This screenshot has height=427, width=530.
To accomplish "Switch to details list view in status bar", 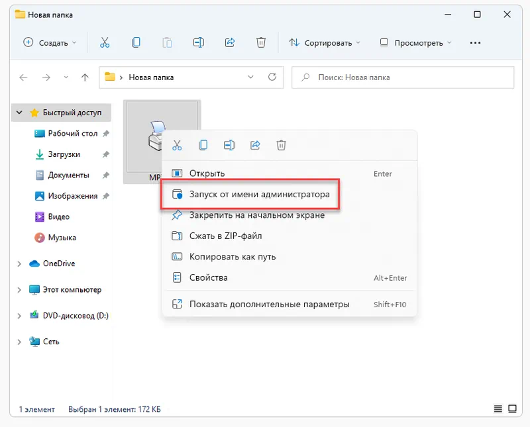I will (499, 409).
